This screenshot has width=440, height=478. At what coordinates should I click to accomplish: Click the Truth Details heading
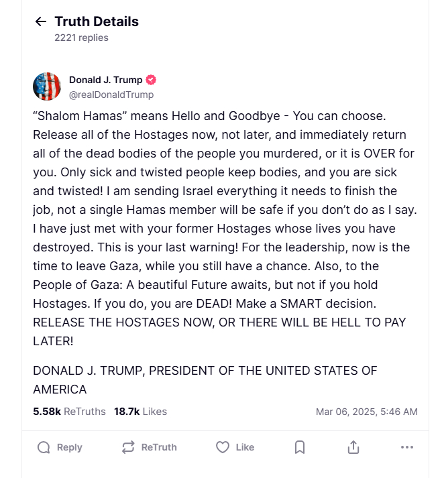click(x=97, y=21)
